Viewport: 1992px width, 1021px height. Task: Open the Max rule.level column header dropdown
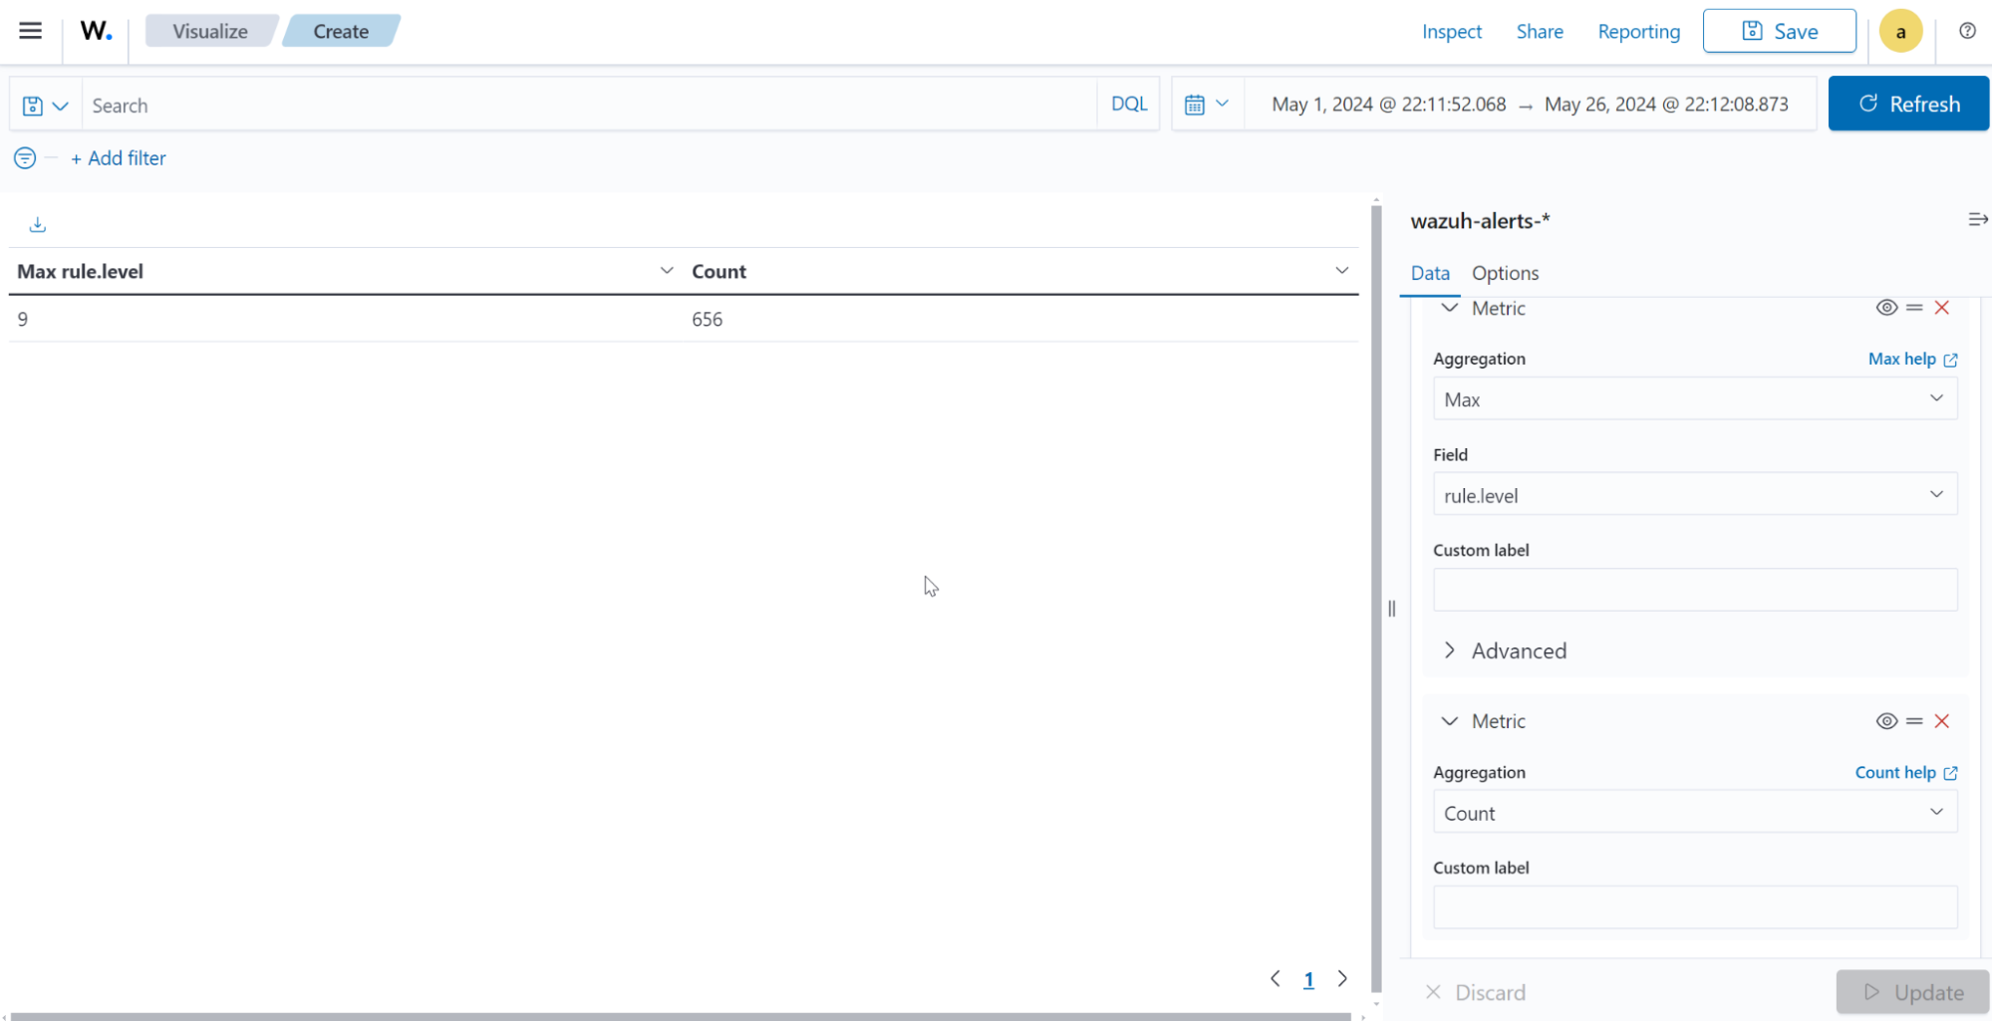coord(666,270)
